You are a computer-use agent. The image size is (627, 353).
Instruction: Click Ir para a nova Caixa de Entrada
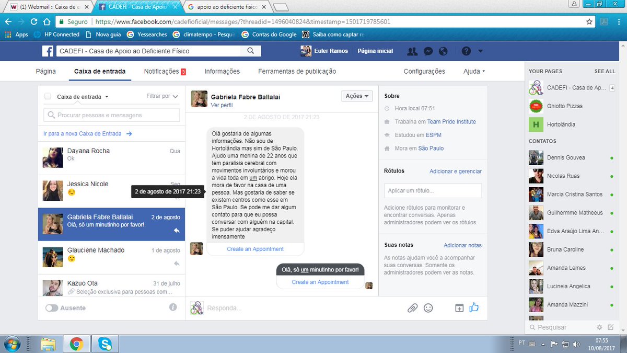[x=88, y=134]
